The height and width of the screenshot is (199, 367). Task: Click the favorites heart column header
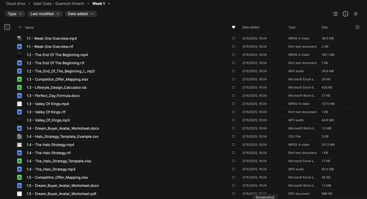(233, 27)
